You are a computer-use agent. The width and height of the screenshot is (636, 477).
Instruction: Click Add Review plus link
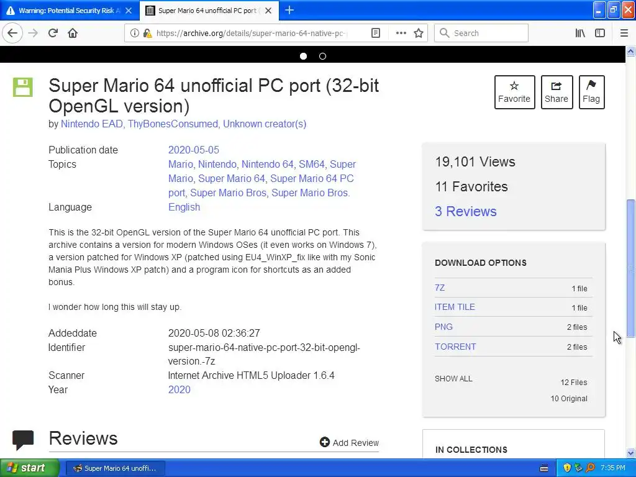349,442
